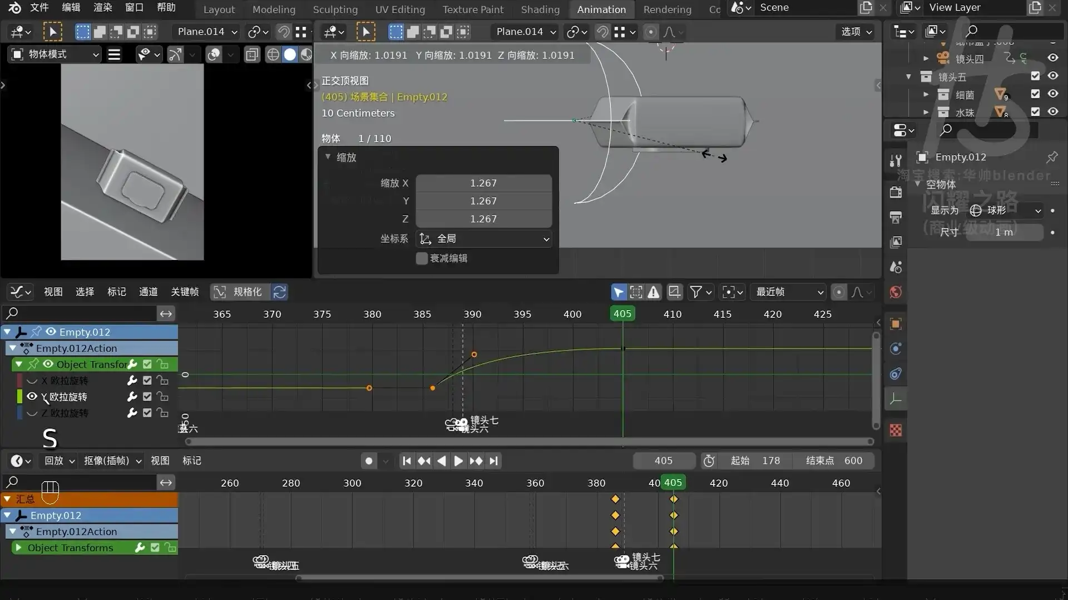Click the Scale X value field
Viewport: 1068px width, 600px height.
click(483, 183)
